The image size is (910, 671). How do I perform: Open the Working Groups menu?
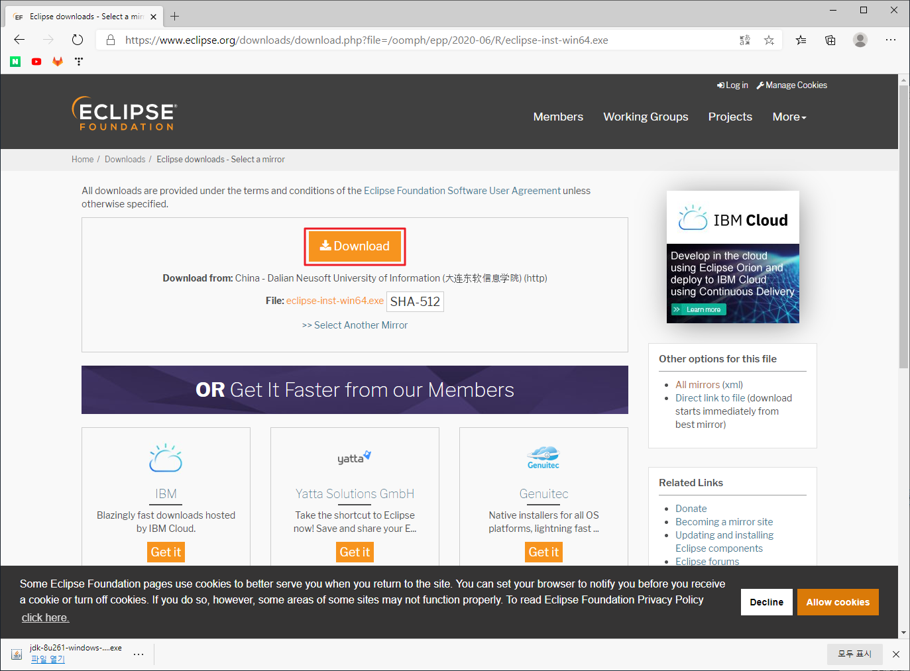click(x=646, y=117)
